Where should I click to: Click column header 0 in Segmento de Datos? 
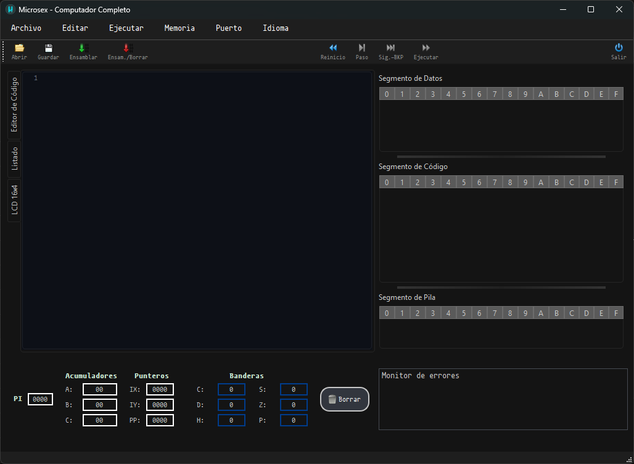[387, 94]
